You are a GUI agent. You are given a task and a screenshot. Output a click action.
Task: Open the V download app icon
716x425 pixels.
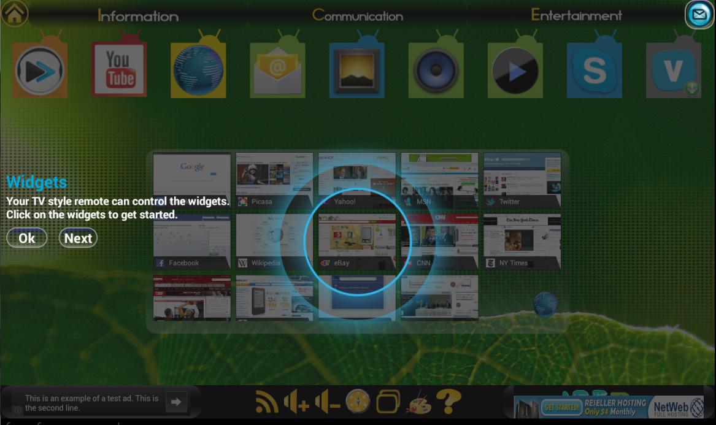coord(674,71)
